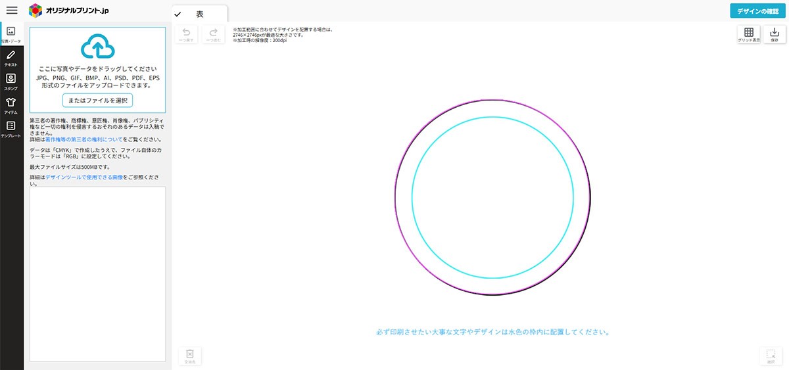Screen dimensions: 789x370
Task: Click the 選択 selection tool icon
Action: (x=771, y=356)
